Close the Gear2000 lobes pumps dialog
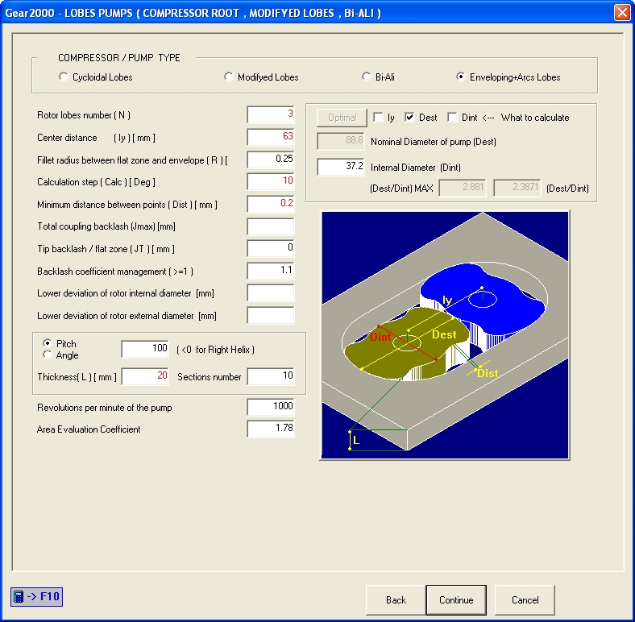The image size is (635, 622). coord(622,13)
